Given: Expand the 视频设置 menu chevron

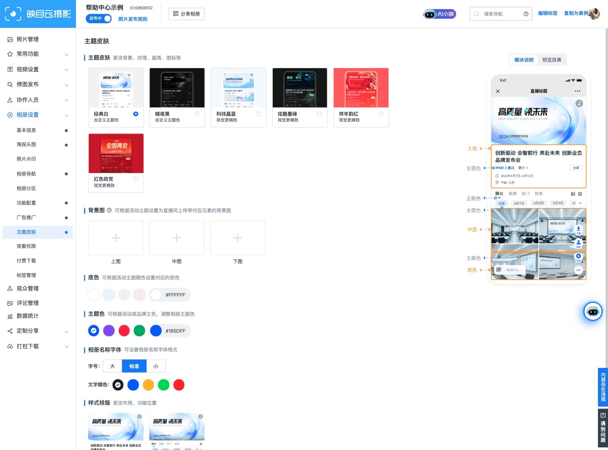Looking at the screenshot, I should pyautogui.click(x=66, y=70).
